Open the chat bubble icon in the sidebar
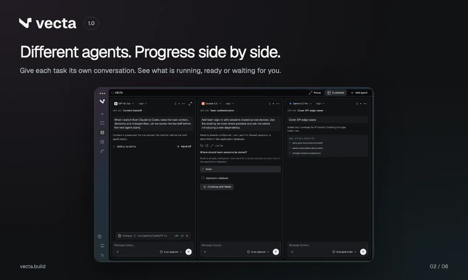 point(102,123)
